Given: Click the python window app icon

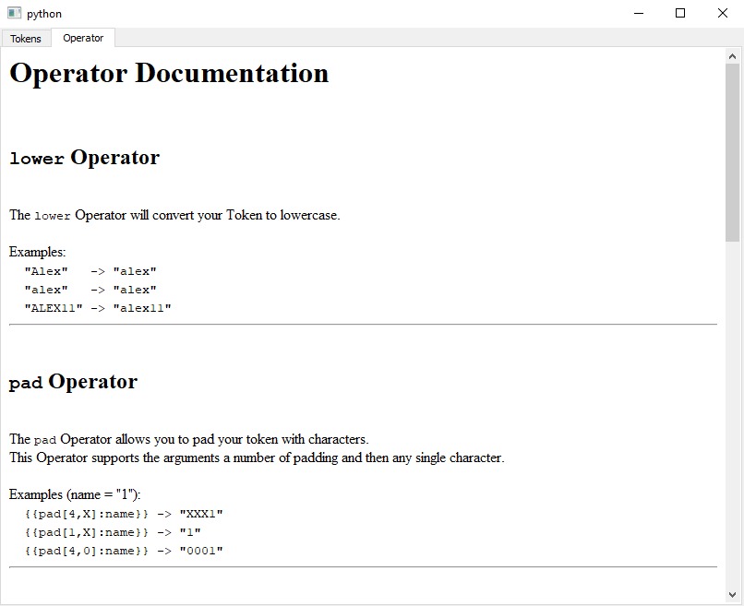Looking at the screenshot, I should point(14,13).
